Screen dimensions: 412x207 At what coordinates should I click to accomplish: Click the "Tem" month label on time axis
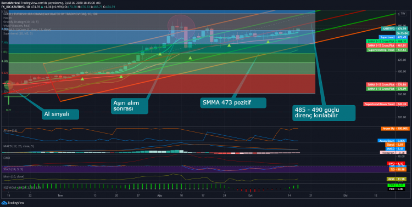point(60,196)
